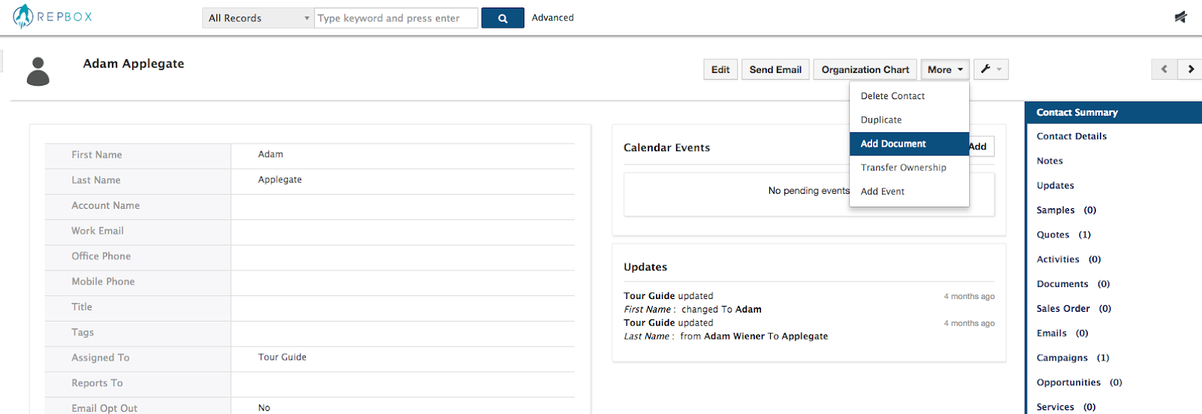Collapse the More dropdown button
Viewport: 1202px width, 414px height.
(945, 69)
